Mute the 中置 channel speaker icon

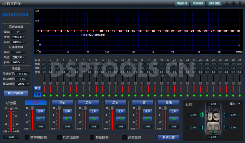pos(148,119)
